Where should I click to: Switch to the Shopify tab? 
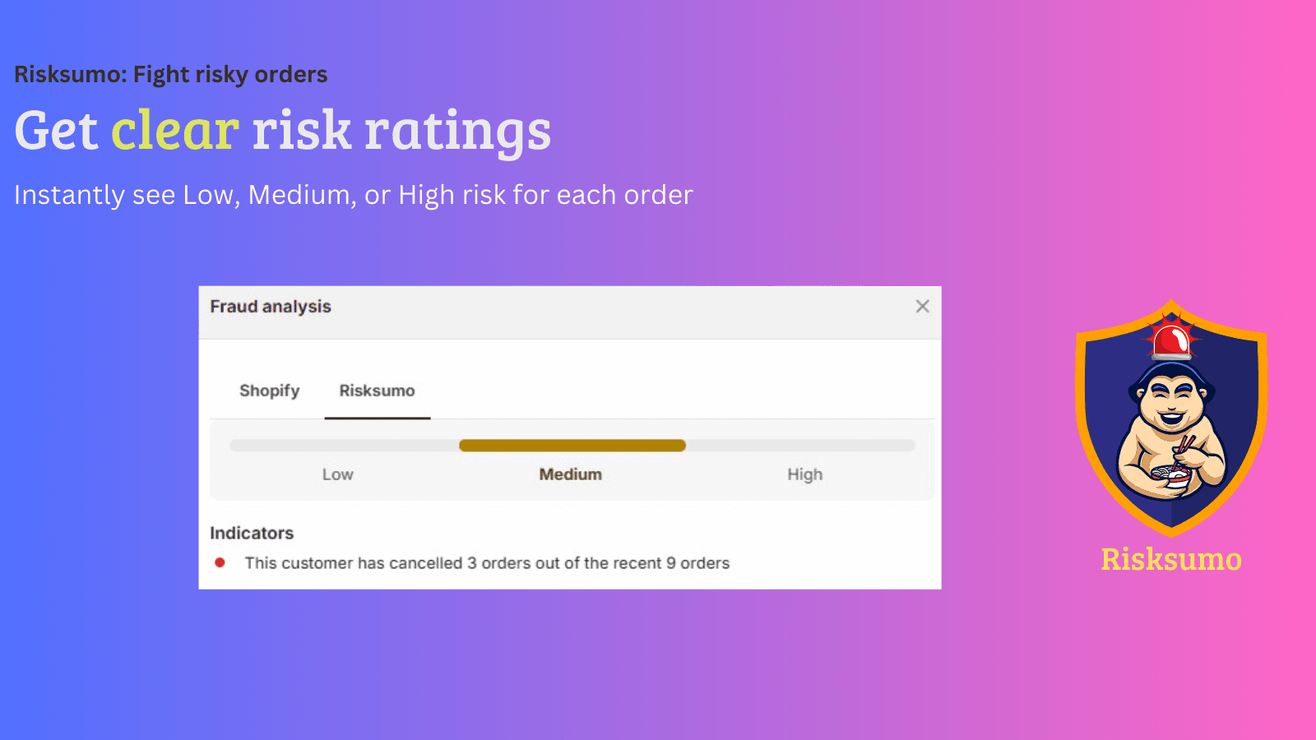point(269,391)
